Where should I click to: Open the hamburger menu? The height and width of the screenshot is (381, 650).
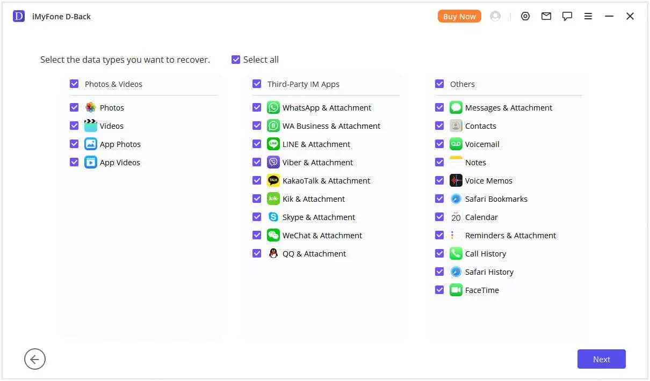pyautogui.click(x=588, y=17)
